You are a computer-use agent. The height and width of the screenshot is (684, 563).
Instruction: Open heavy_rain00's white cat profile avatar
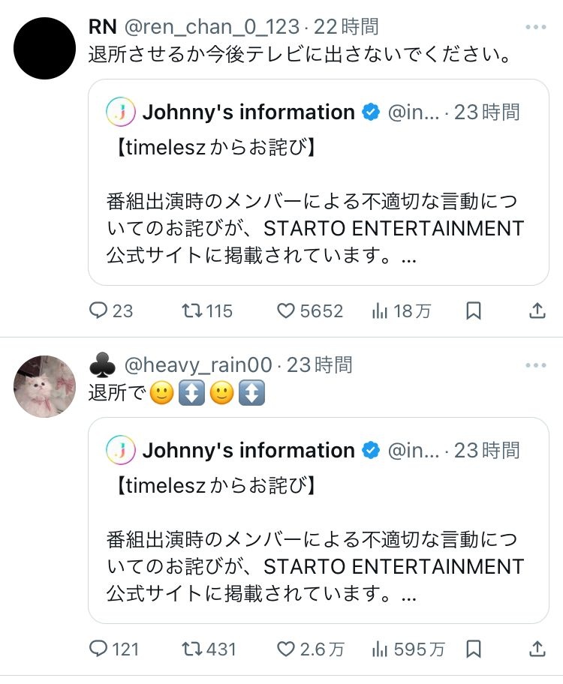coord(45,386)
